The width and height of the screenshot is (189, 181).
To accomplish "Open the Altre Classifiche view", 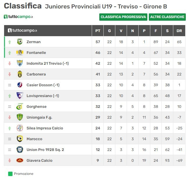I will [x=167, y=17].
